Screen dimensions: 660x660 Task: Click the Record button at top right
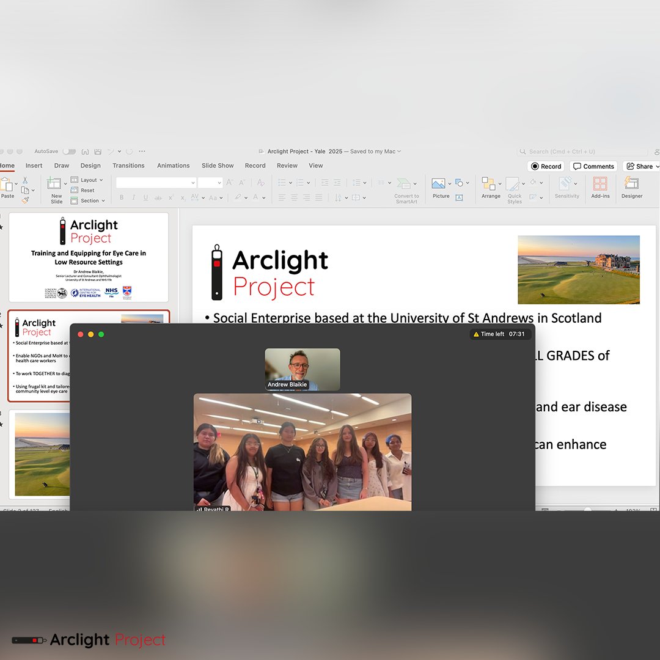[546, 166]
